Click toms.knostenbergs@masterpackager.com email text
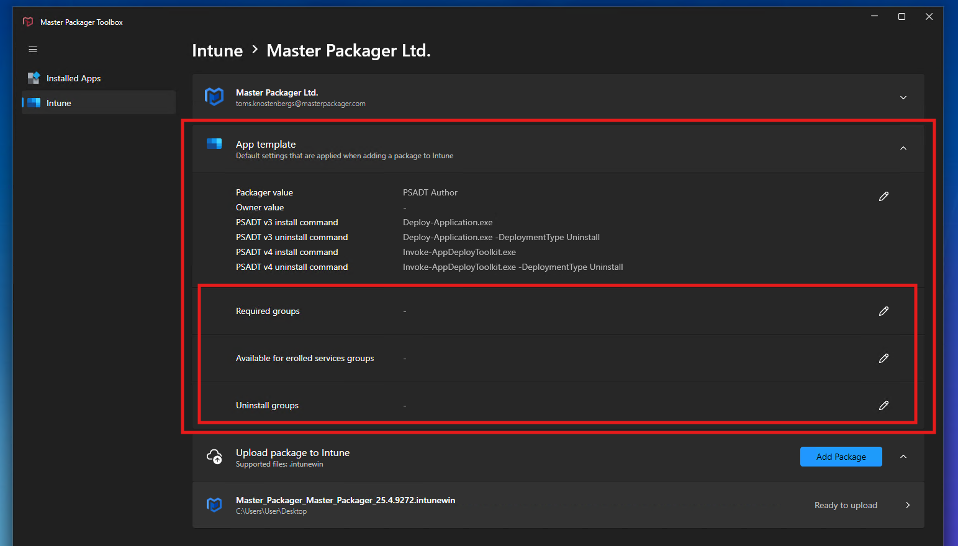 click(301, 104)
